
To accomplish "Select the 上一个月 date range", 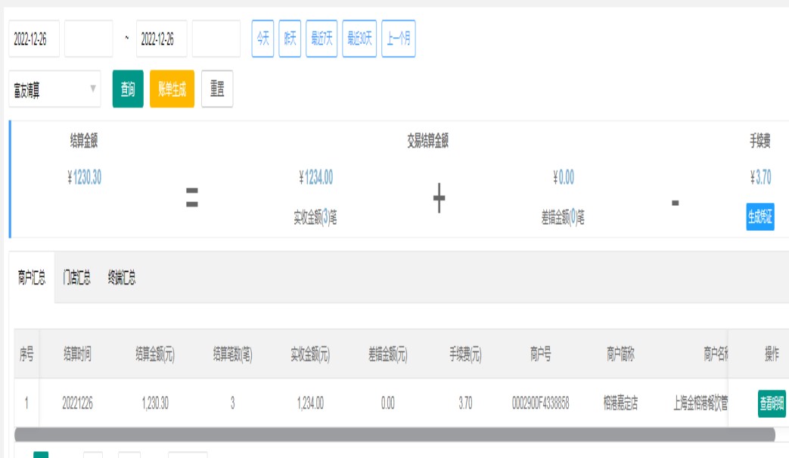I will tap(399, 39).
